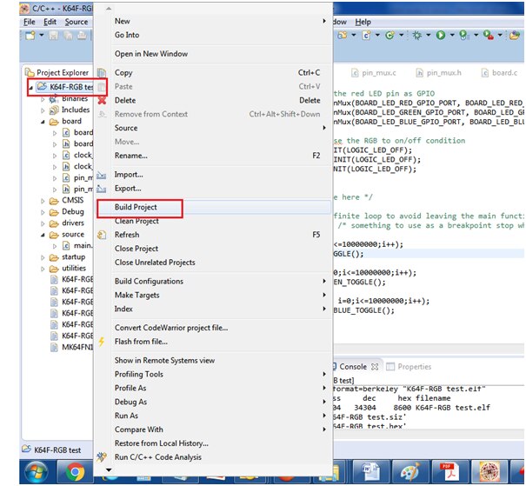Open Build Configurations submenu
This screenshot has width=526, height=486.
pyautogui.click(x=213, y=281)
